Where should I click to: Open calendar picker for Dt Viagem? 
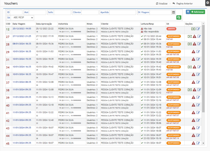(173, 12)
